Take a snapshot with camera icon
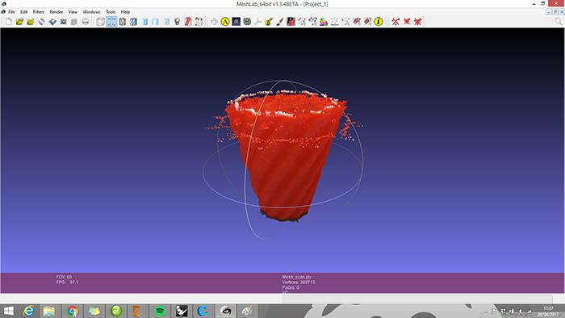This screenshot has width=565, height=318. [x=64, y=22]
